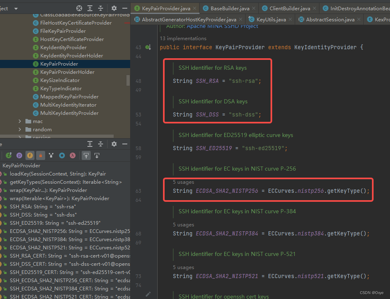Screen dimensions: 390x299
Task: Toggle the Show Fields filter in Structure panel
Action: click(30, 155)
